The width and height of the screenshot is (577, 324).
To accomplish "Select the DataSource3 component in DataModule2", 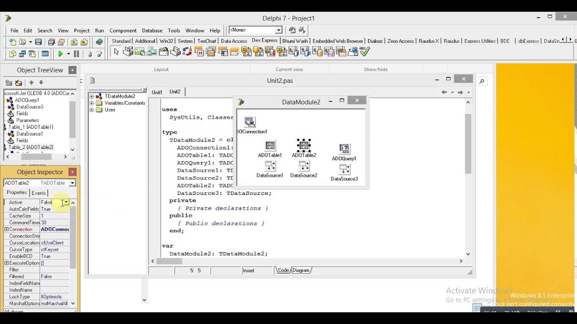I will [344, 169].
